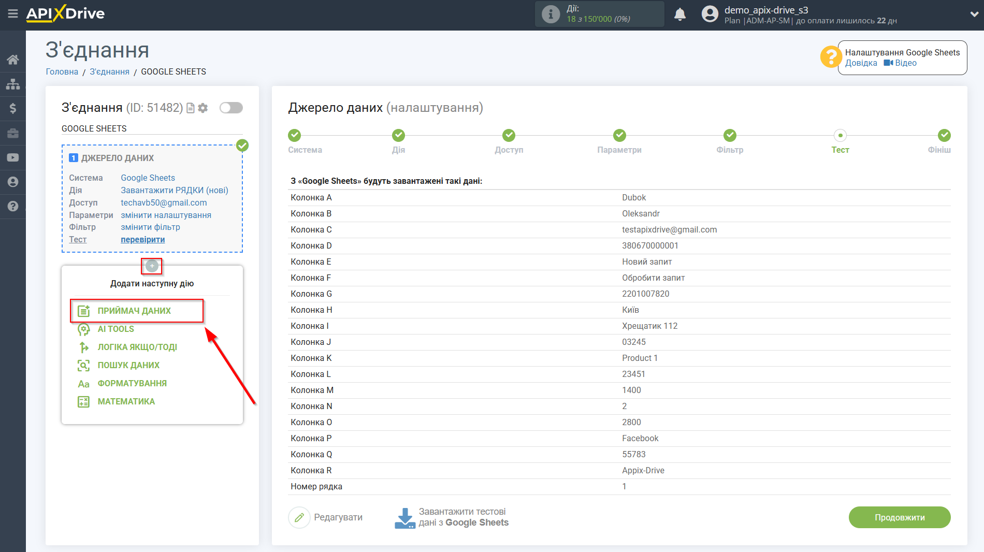Expand the account dropdown chevron

pyautogui.click(x=974, y=14)
